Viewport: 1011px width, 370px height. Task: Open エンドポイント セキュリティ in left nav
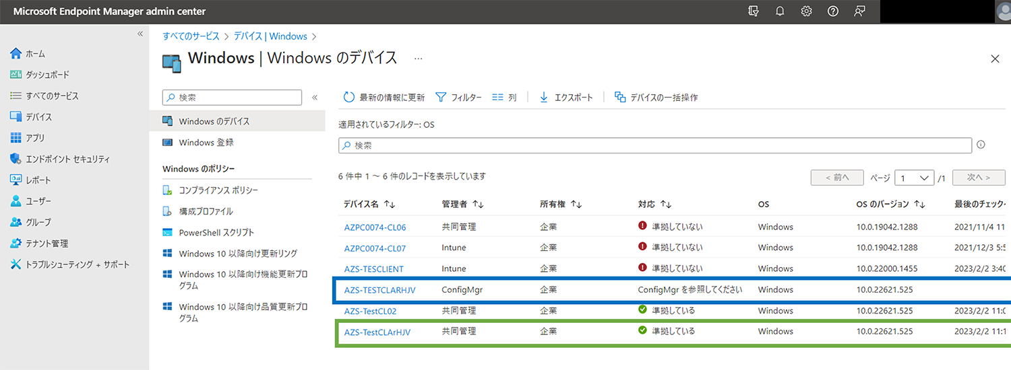(67, 159)
